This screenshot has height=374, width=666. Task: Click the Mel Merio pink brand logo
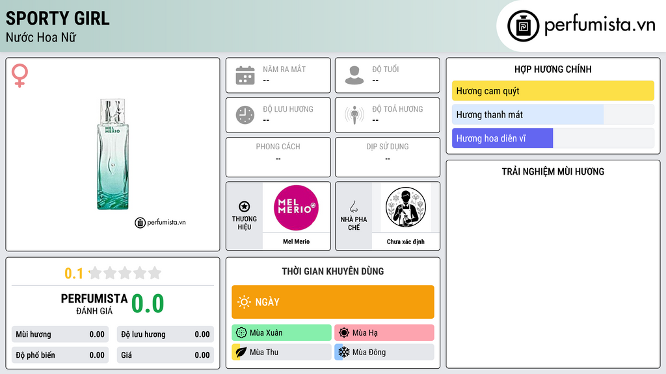296,208
